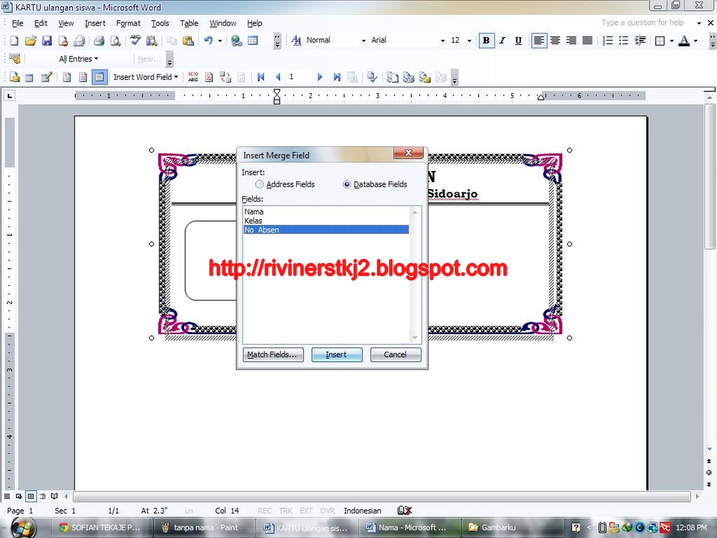Open the Tools menu

pyautogui.click(x=160, y=23)
